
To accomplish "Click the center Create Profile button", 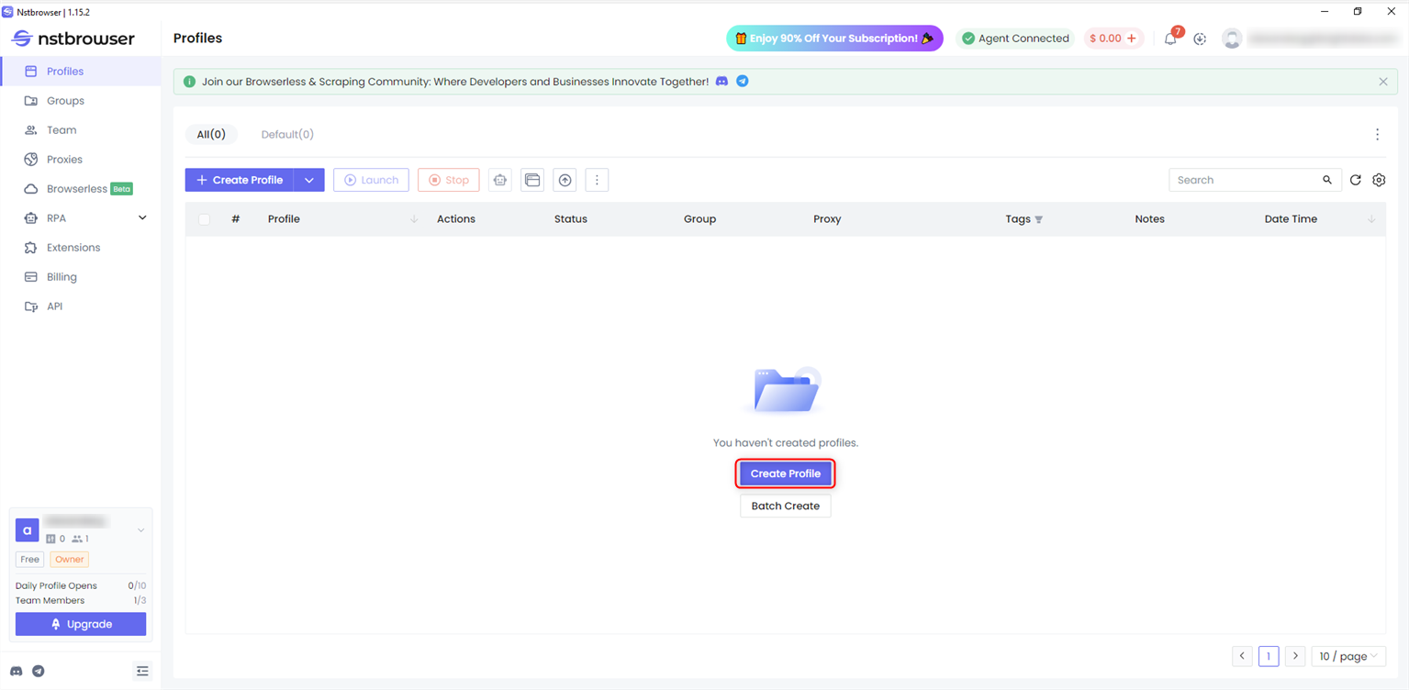I will [x=786, y=473].
